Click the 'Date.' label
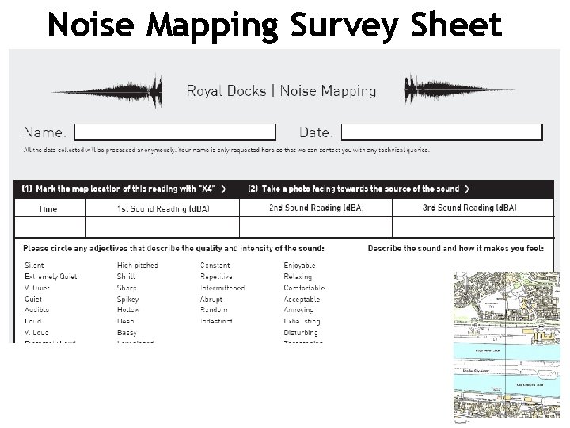570x428 pixels. click(x=315, y=132)
